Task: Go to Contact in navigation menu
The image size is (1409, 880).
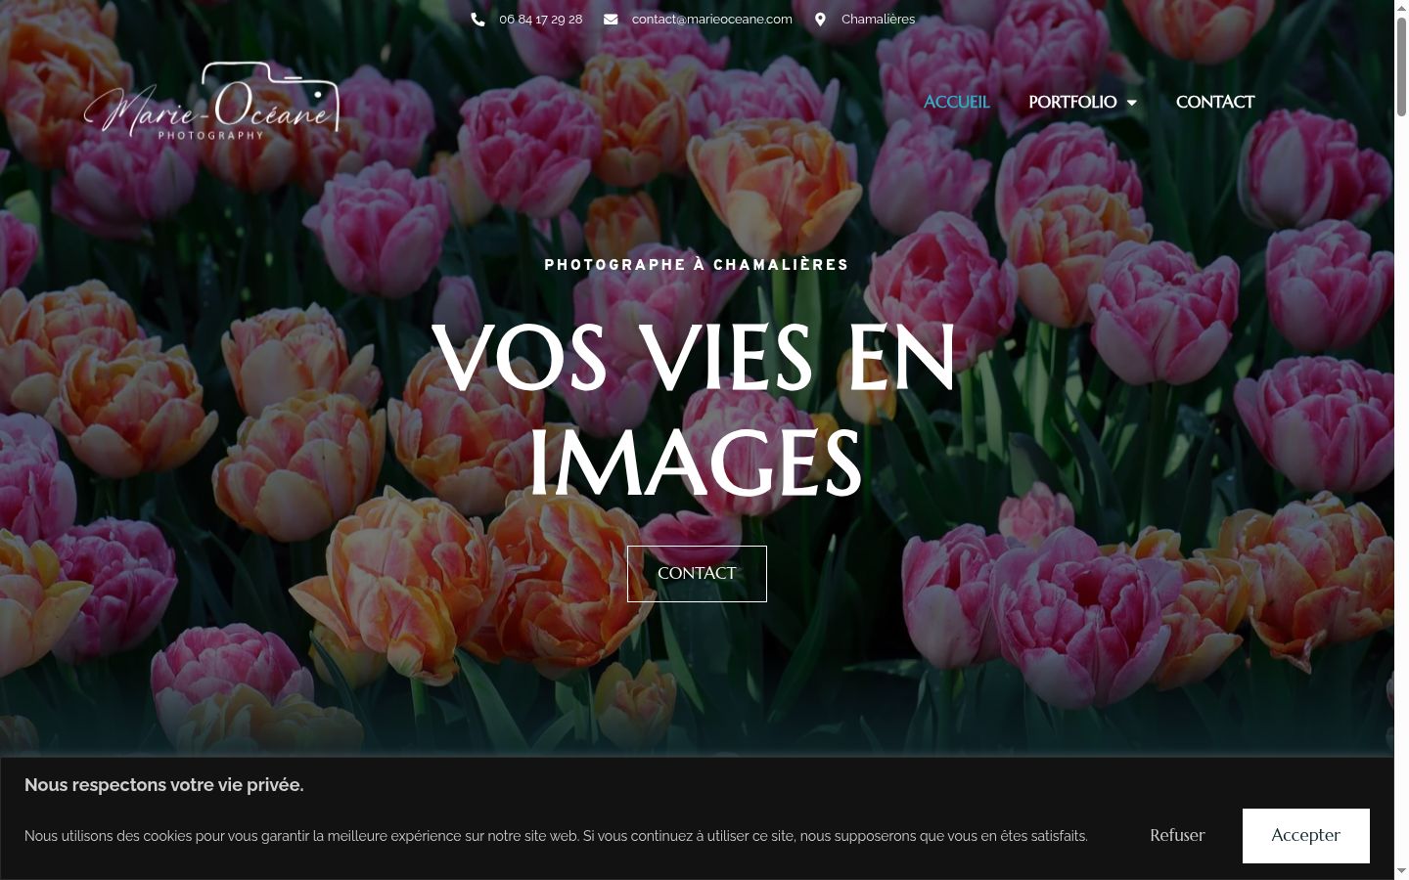Action: (x=1215, y=102)
